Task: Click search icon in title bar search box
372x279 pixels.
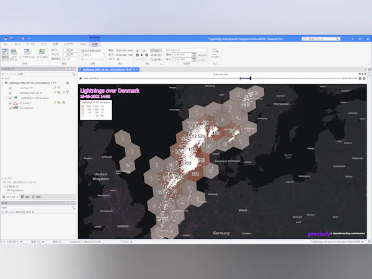Action: click(x=337, y=38)
